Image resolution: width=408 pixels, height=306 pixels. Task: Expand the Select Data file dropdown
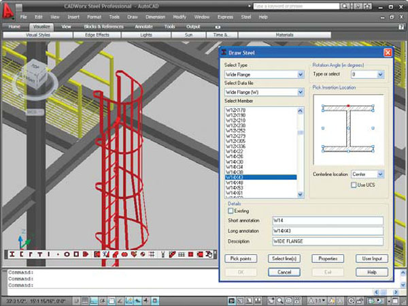[299, 92]
